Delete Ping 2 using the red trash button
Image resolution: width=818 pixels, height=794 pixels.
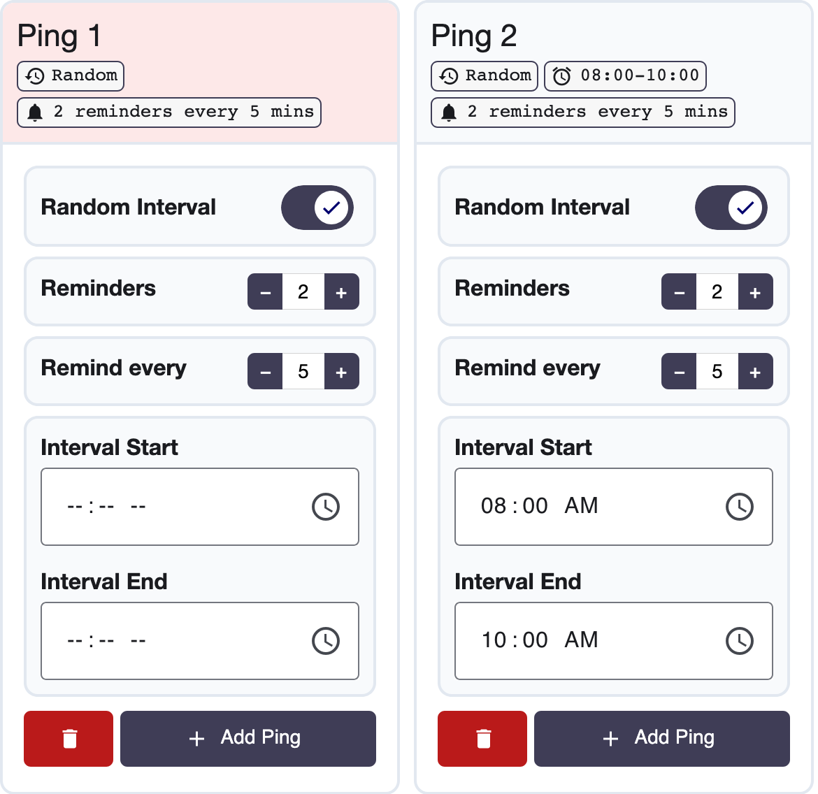[482, 738]
